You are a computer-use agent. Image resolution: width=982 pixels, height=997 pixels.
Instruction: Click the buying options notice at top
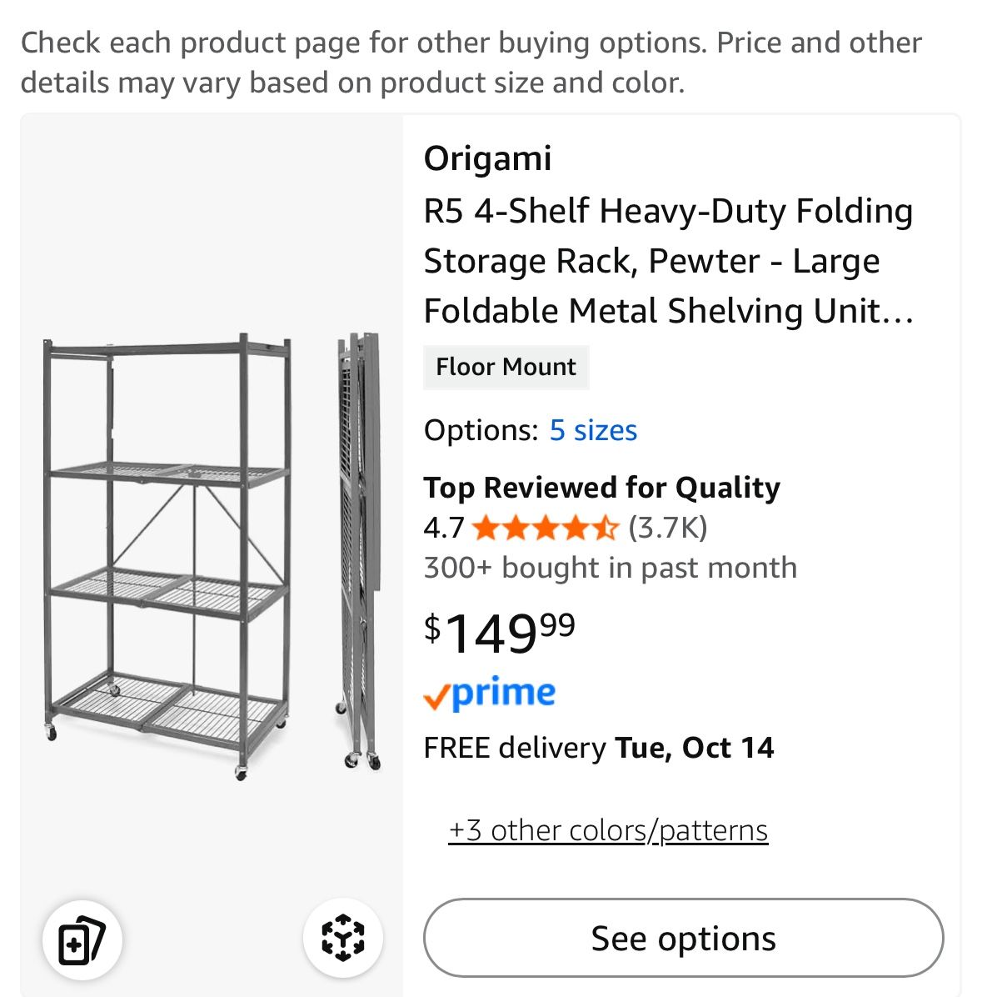coord(471,63)
